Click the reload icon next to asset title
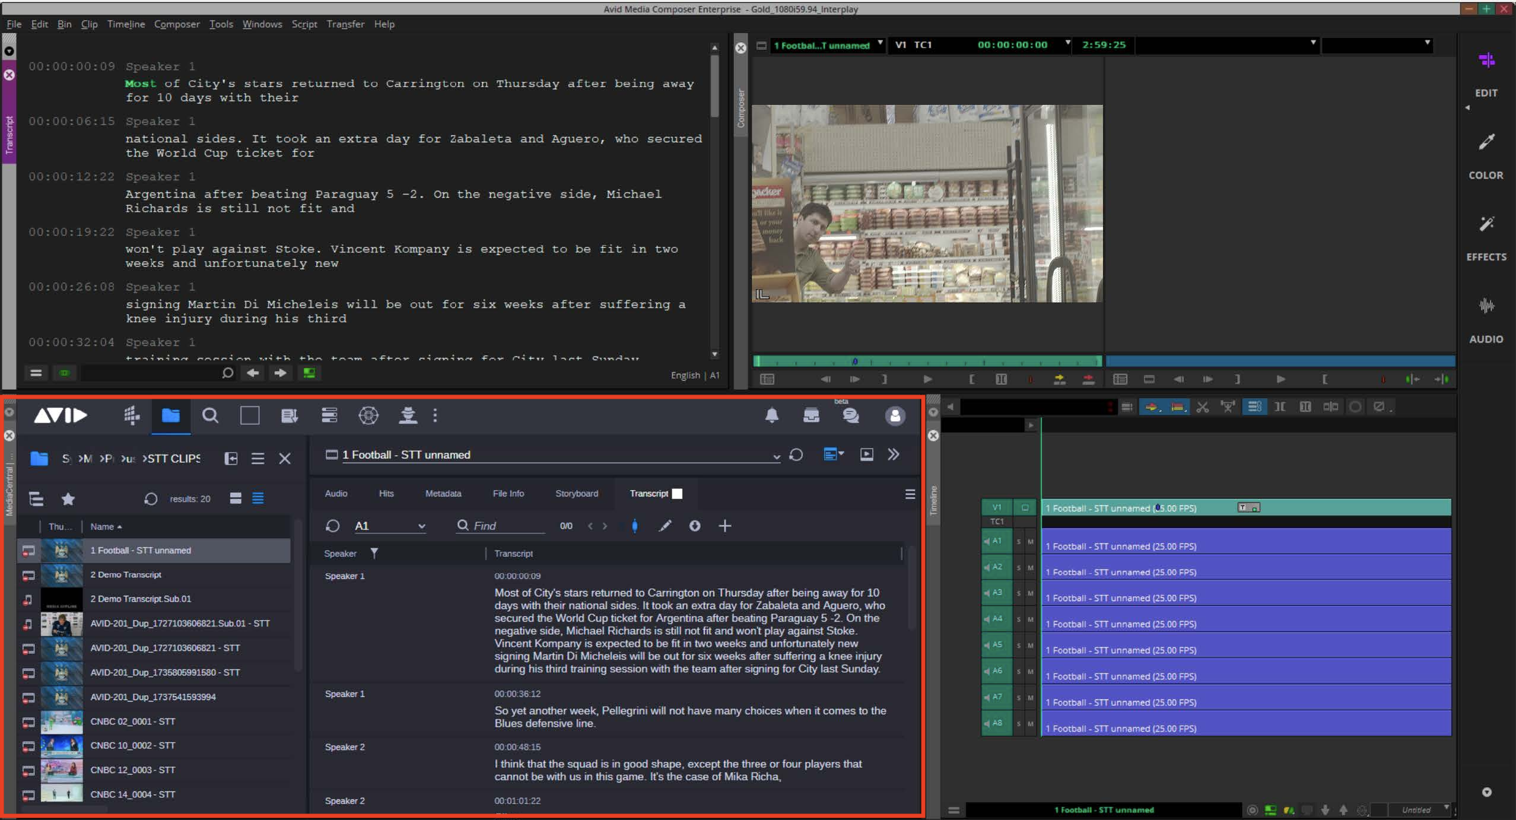 click(796, 455)
